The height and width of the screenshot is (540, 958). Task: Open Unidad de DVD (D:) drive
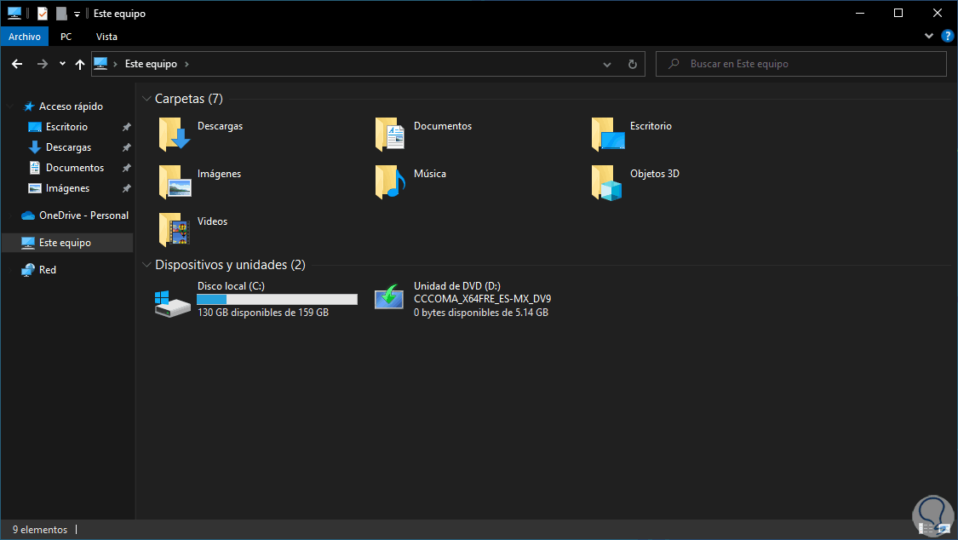[x=389, y=297]
